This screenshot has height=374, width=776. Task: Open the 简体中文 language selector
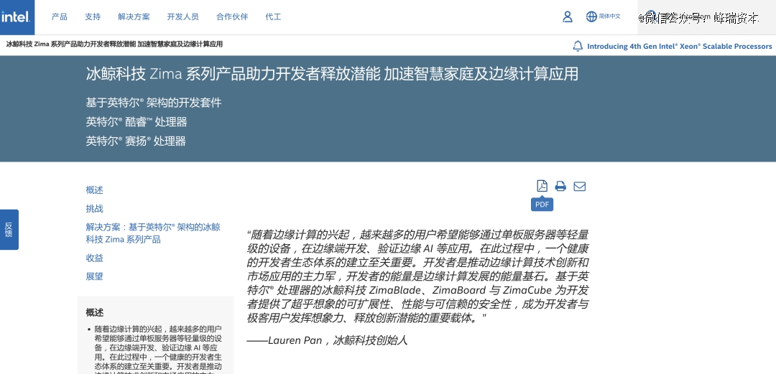pyautogui.click(x=609, y=17)
